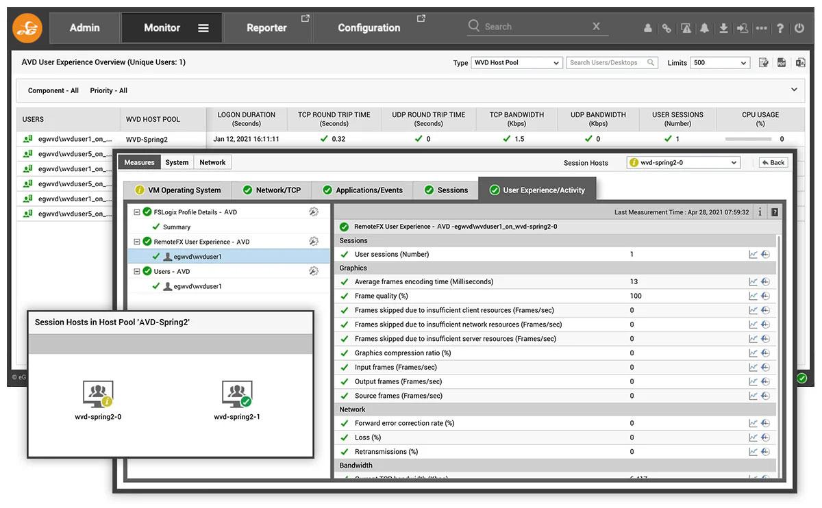Click wrench icon beside RemoteFX User Experience

[314, 242]
